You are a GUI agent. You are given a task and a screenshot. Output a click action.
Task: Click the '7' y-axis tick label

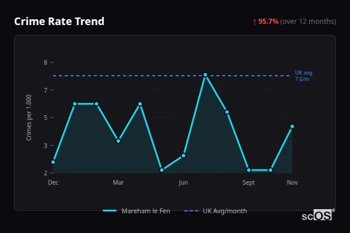point(45,90)
